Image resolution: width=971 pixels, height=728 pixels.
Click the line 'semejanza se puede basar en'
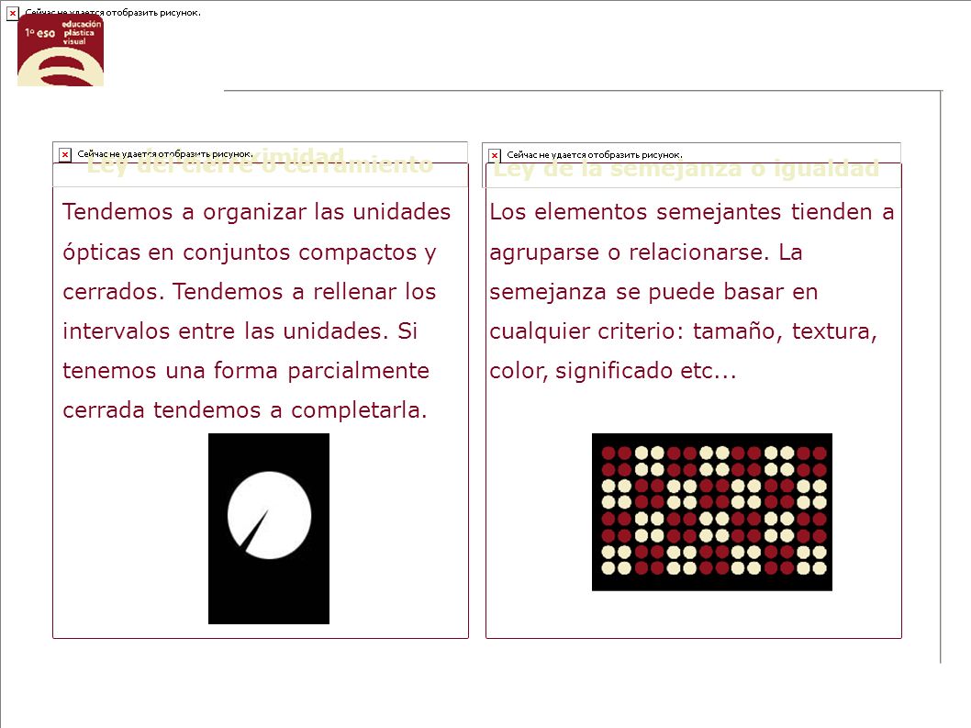(x=653, y=292)
